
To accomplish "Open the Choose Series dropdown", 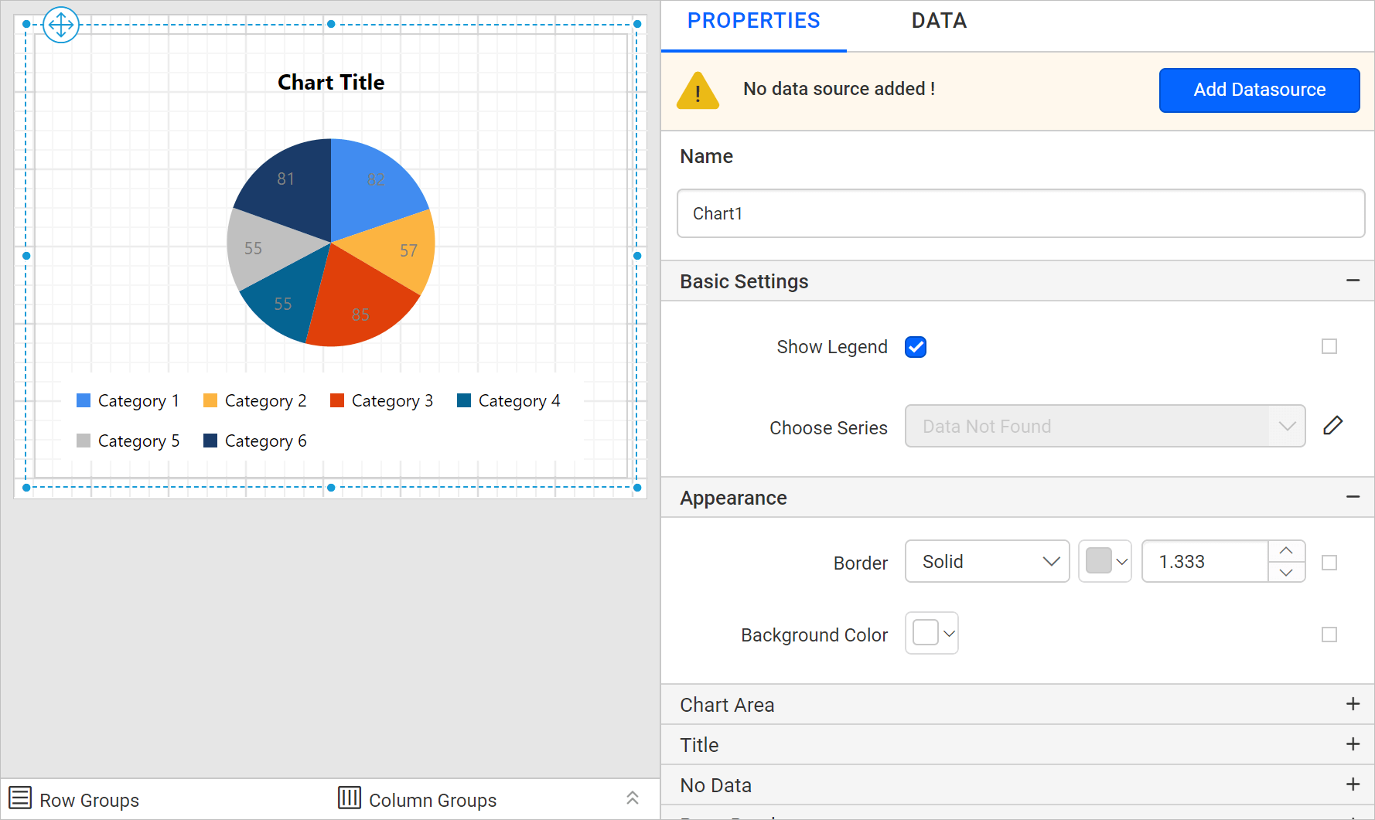I will coord(1104,426).
